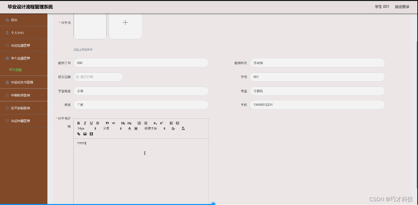Viewport: 418px width, 205px height.
Task: Apply strikethrough formatting in editor toolbar
Action: (x=98, y=123)
